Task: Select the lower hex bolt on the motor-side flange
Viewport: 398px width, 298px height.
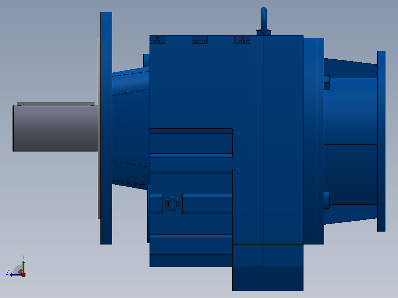Action: 327,200
